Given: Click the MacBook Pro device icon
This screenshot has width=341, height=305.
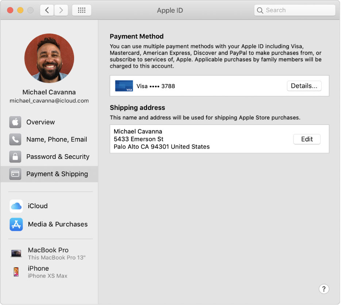Looking at the screenshot, I should pyautogui.click(x=16, y=253).
